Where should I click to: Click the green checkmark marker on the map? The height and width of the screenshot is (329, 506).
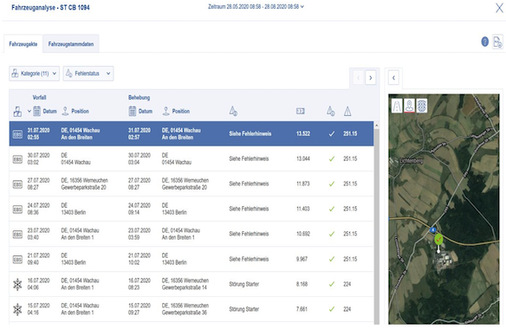tap(438, 239)
